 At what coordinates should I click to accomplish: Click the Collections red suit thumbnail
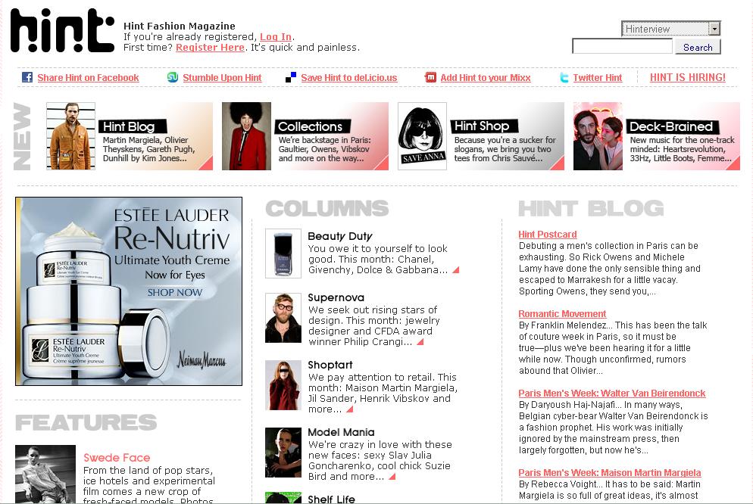[246, 136]
